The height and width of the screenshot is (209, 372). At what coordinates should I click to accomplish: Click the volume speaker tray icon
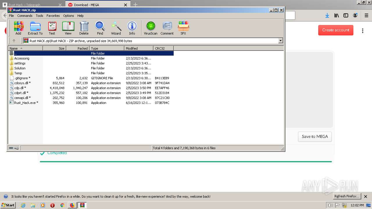point(330,205)
